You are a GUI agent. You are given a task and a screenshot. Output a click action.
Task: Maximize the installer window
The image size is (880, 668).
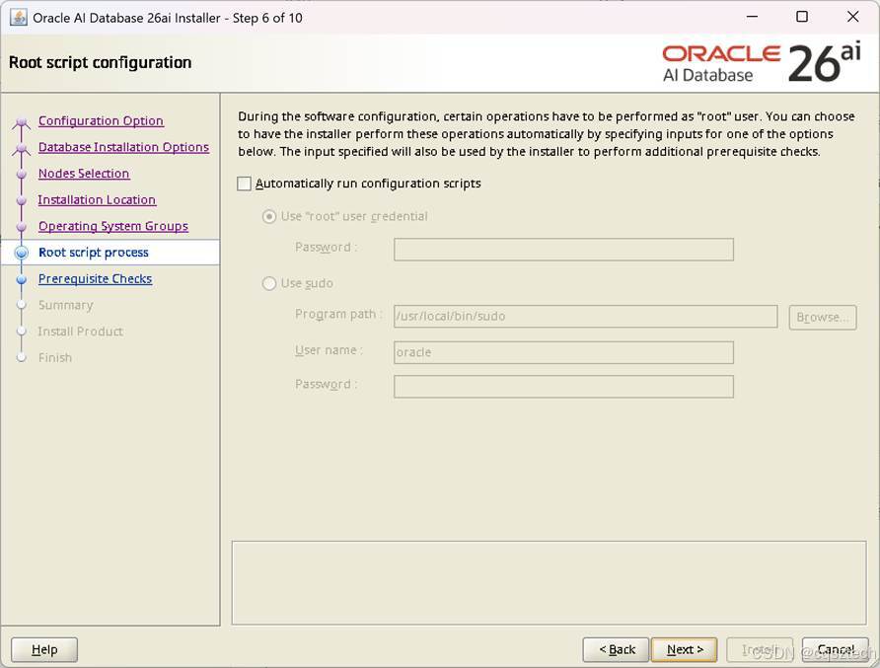tap(802, 17)
